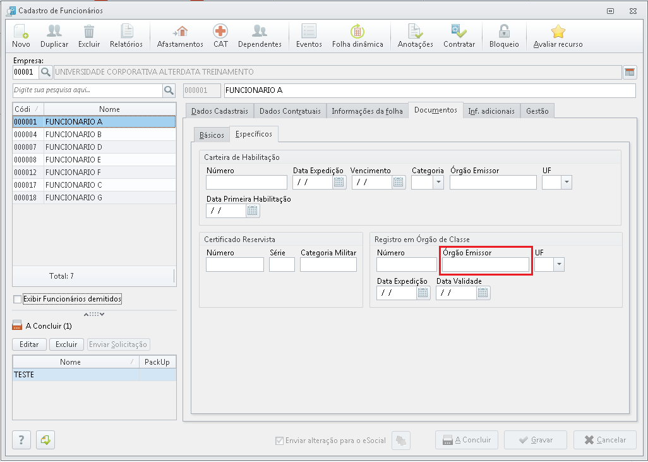
Task: Select the Específicos sub-tab
Action: click(x=254, y=134)
